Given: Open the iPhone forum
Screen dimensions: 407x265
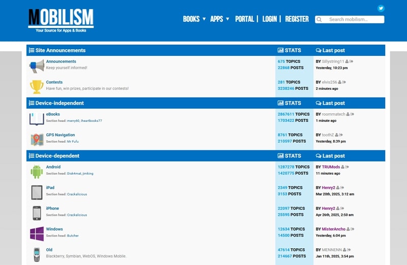Looking at the screenshot, I should (52, 209).
